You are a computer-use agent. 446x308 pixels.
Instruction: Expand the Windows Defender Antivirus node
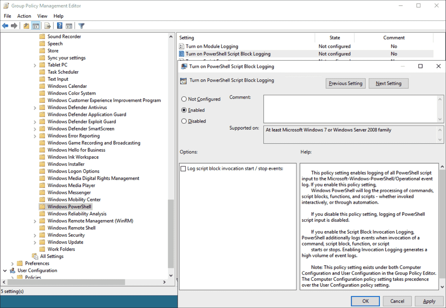35,107
